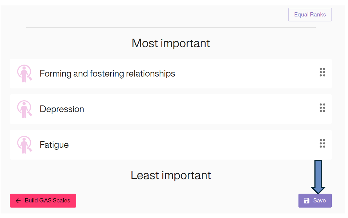Image resolution: width=348 pixels, height=218 pixels.
Task: Click the floppy disk icon in Save
Action: 307,201
